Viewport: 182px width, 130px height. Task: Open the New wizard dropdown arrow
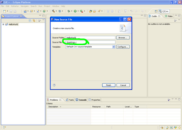point(7,11)
